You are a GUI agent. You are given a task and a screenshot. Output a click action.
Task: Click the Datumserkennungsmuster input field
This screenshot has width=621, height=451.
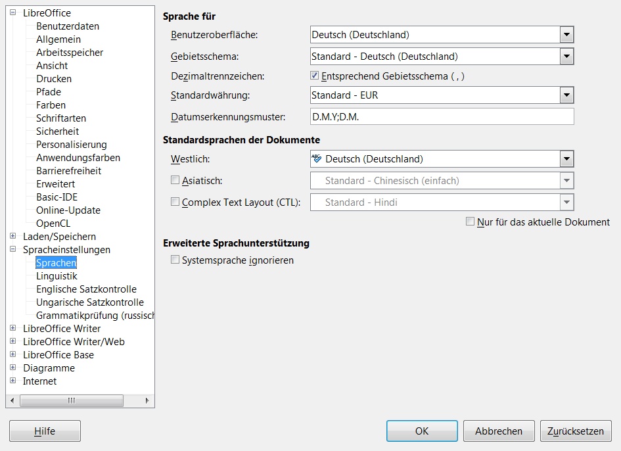442,117
